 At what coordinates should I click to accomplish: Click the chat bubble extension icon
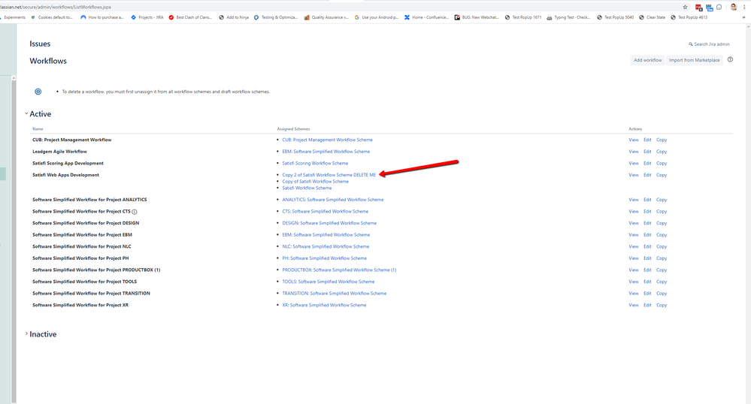pos(719,8)
